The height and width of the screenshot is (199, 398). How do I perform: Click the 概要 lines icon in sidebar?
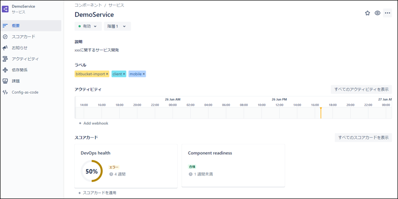pos(5,25)
